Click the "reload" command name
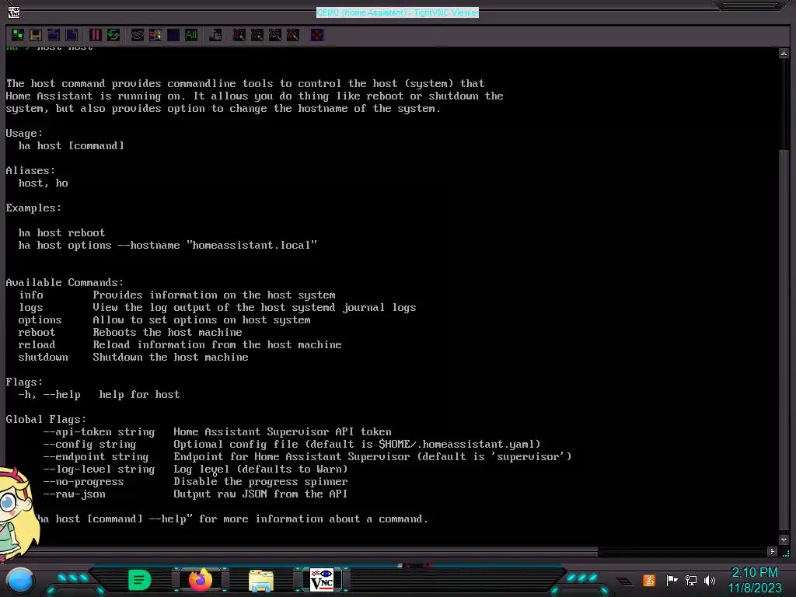The image size is (796, 597). pos(37,344)
